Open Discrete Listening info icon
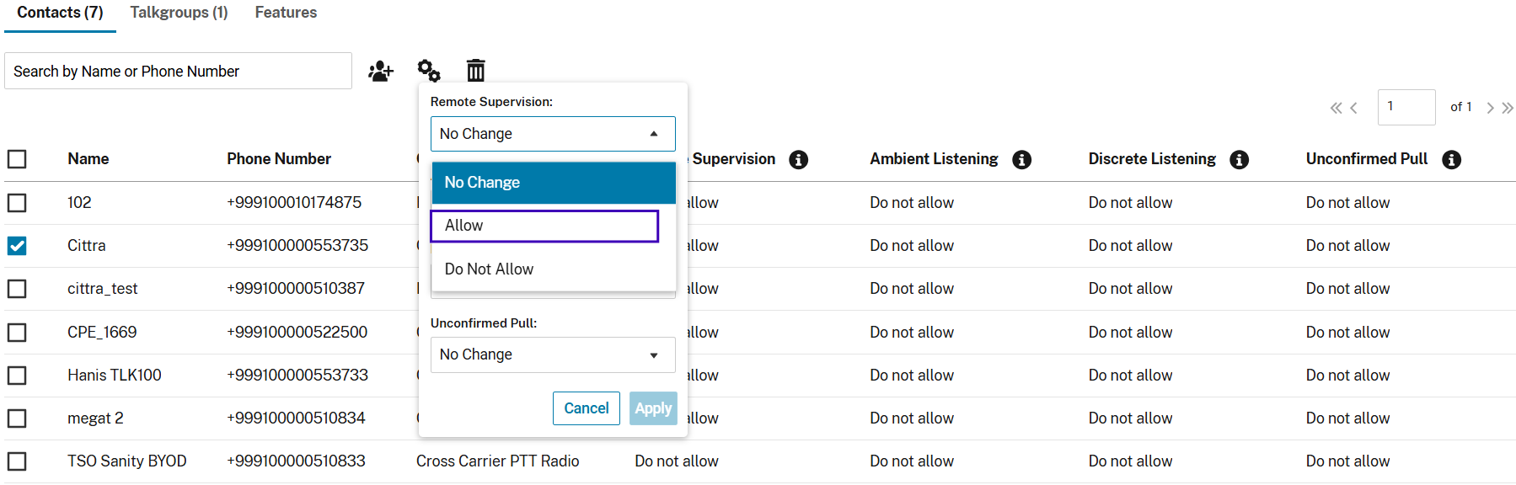 pos(1240,159)
